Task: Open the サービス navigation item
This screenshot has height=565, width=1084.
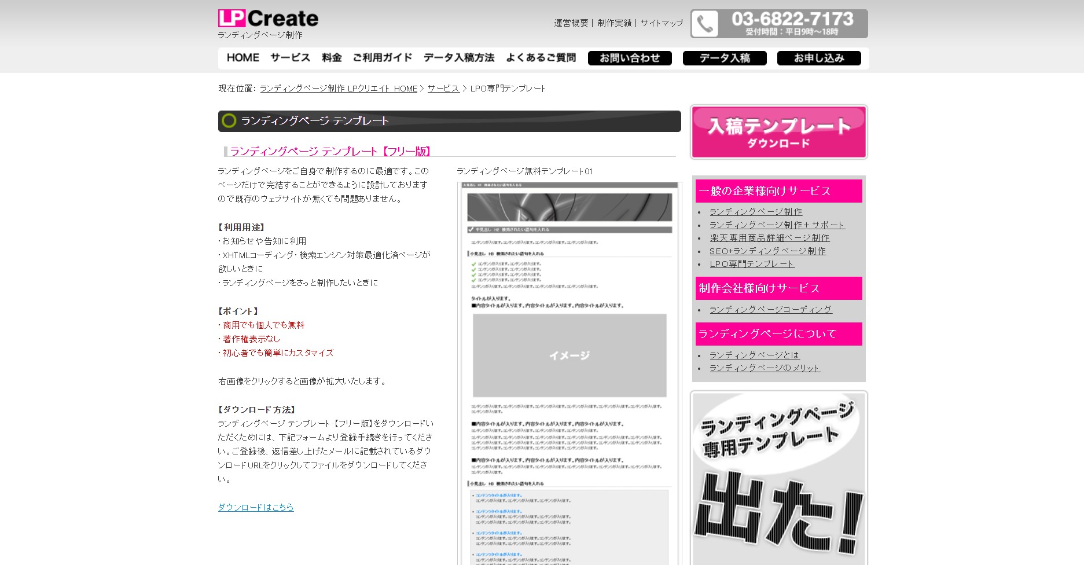Action: pos(290,58)
